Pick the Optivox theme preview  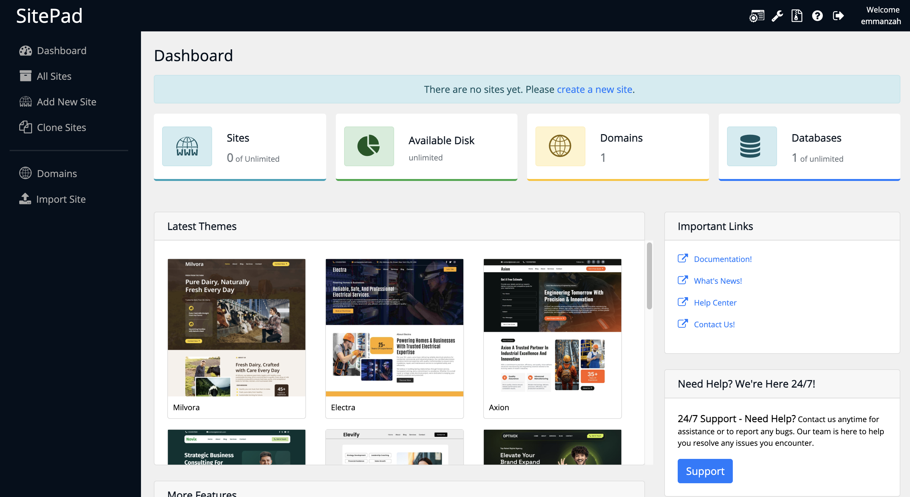click(552, 447)
